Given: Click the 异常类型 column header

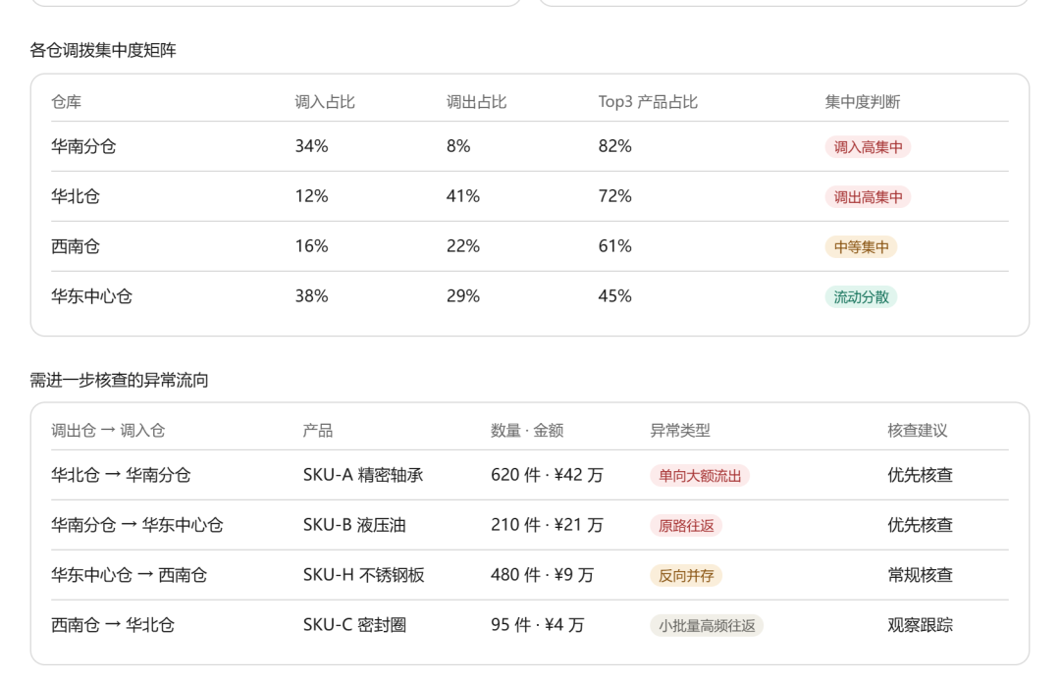Looking at the screenshot, I should tap(680, 431).
